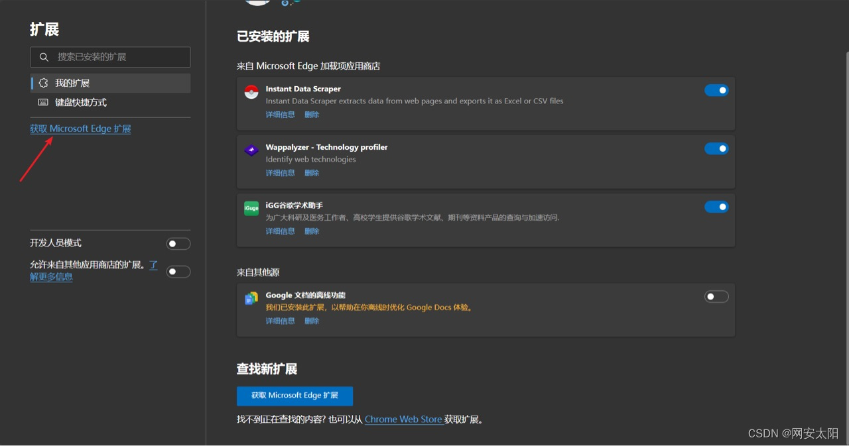This screenshot has height=446, width=849.
Task: Click the blue 获取 Microsoft Edge 扩展 button
Action: [294, 396]
